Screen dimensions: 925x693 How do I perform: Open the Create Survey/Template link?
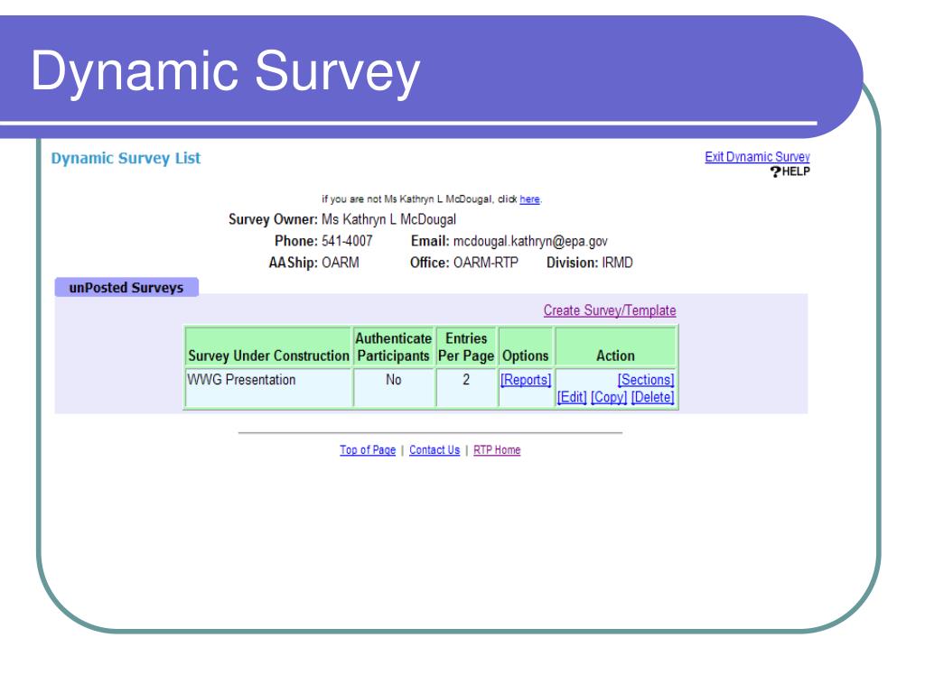(610, 310)
